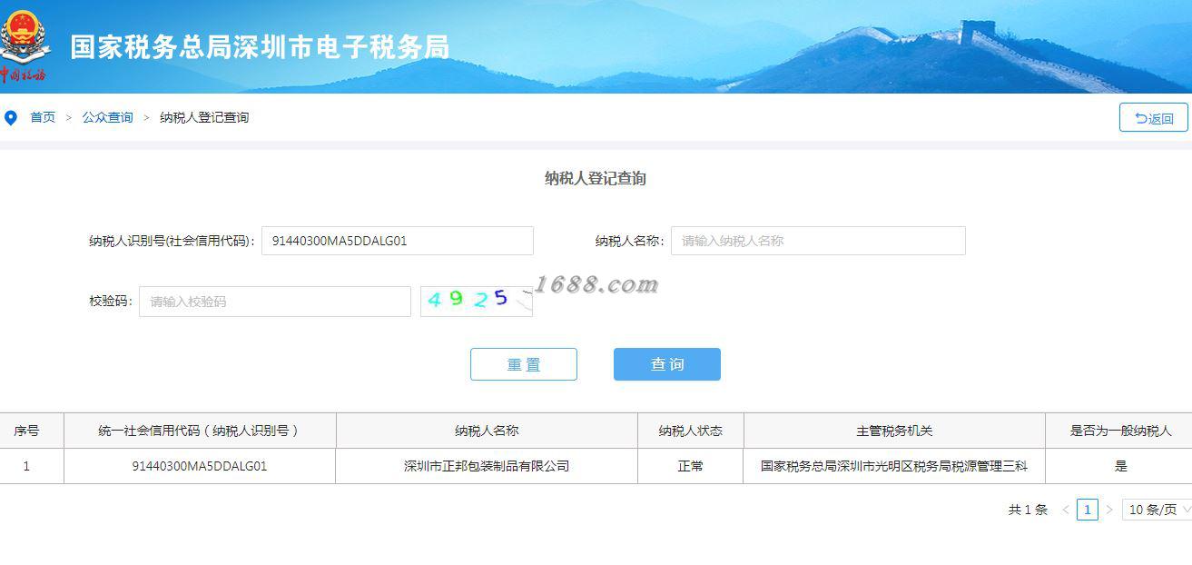The width and height of the screenshot is (1192, 565).
Task: Select company name 深圳市正邦包装制品有限公司
Action: coord(487,466)
